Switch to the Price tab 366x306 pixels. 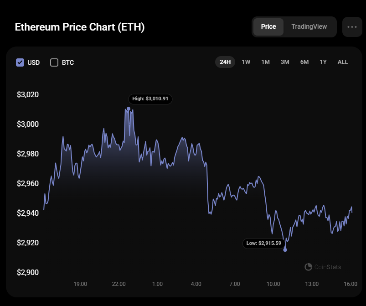[268, 26]
